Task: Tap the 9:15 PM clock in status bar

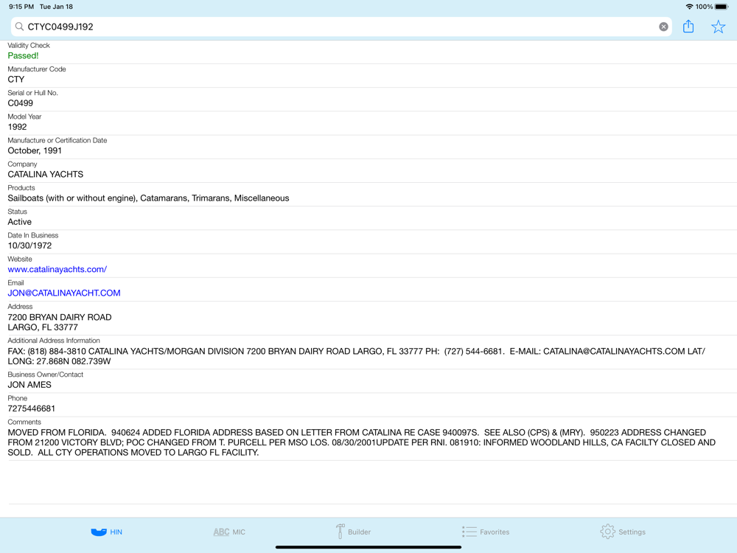Action: click(21, 7)
